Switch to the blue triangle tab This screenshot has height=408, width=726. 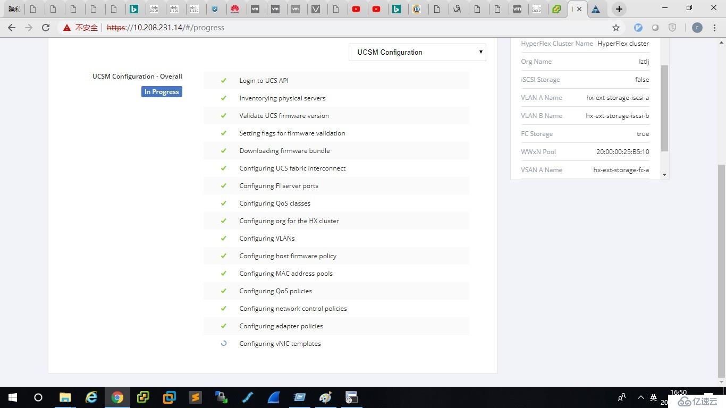click(x=596, y=9)
